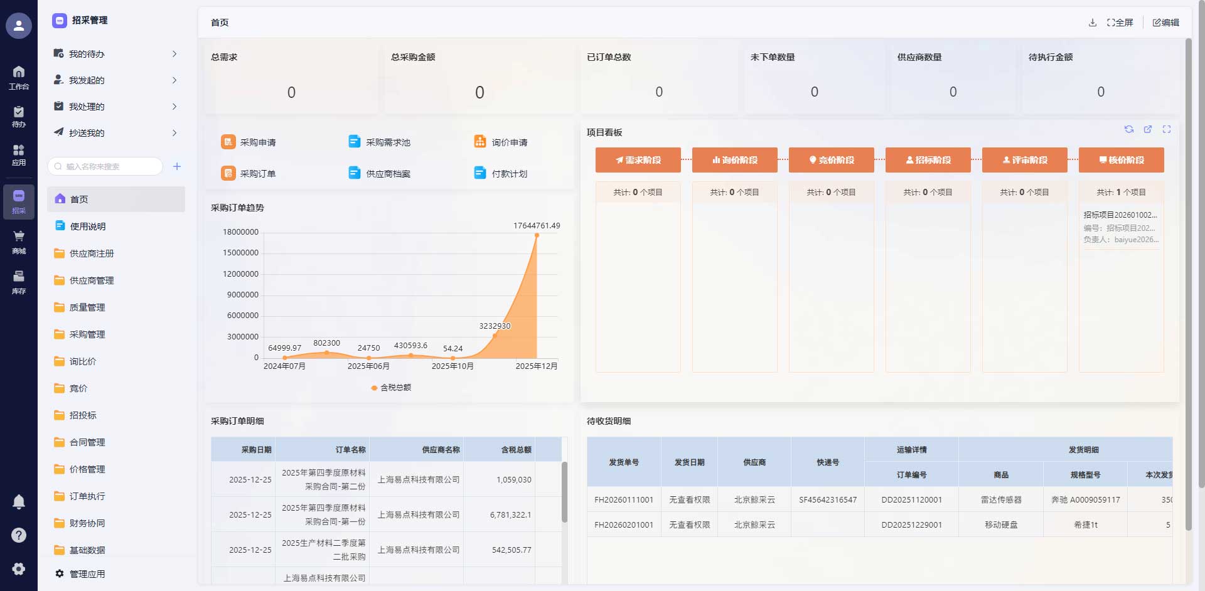Open 价格管理 folder
The width and height of the screenshot is (1205, 591).
(116, 469)
